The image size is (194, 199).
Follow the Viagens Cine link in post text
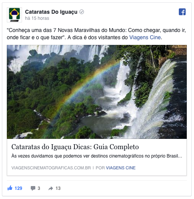(145, 37)
